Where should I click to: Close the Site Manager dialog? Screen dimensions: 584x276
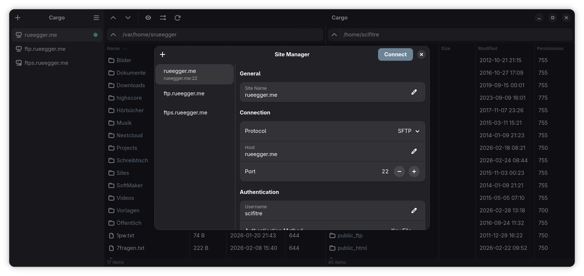[x=421, y=54]
